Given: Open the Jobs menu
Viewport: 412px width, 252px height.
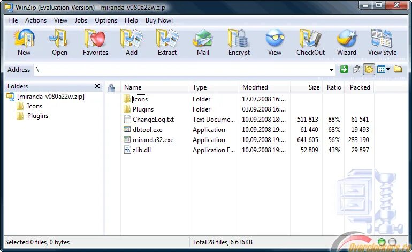Looking at the screenshot, I should coord(81,20).
